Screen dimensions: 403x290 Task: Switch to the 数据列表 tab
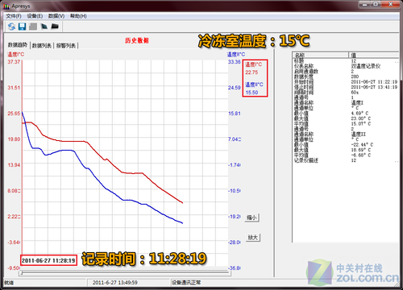tap(42, 46)
